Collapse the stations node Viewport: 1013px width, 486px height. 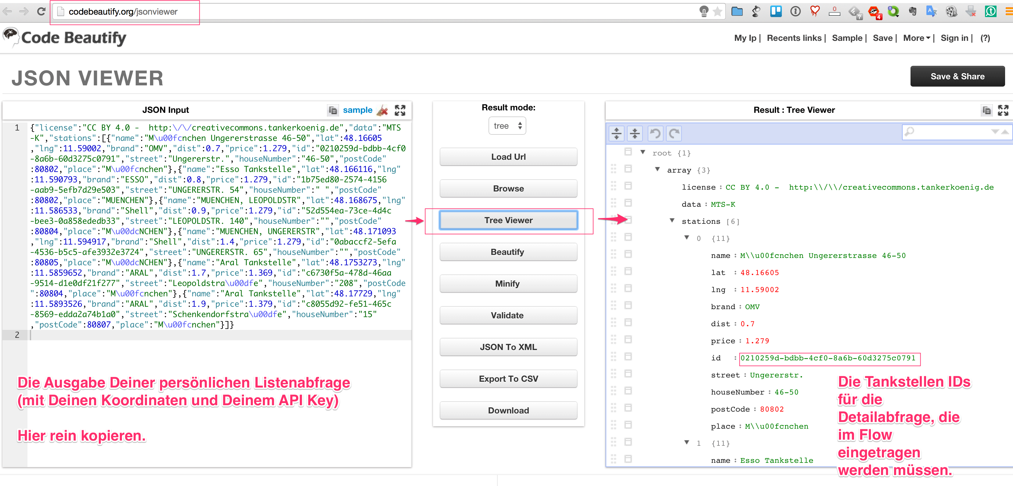[x=672, y=220]
